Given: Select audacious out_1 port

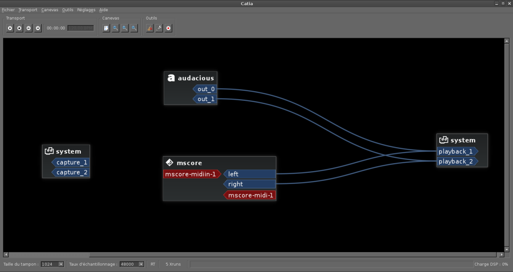Looking at the screenshot, I should pos(205,99).
